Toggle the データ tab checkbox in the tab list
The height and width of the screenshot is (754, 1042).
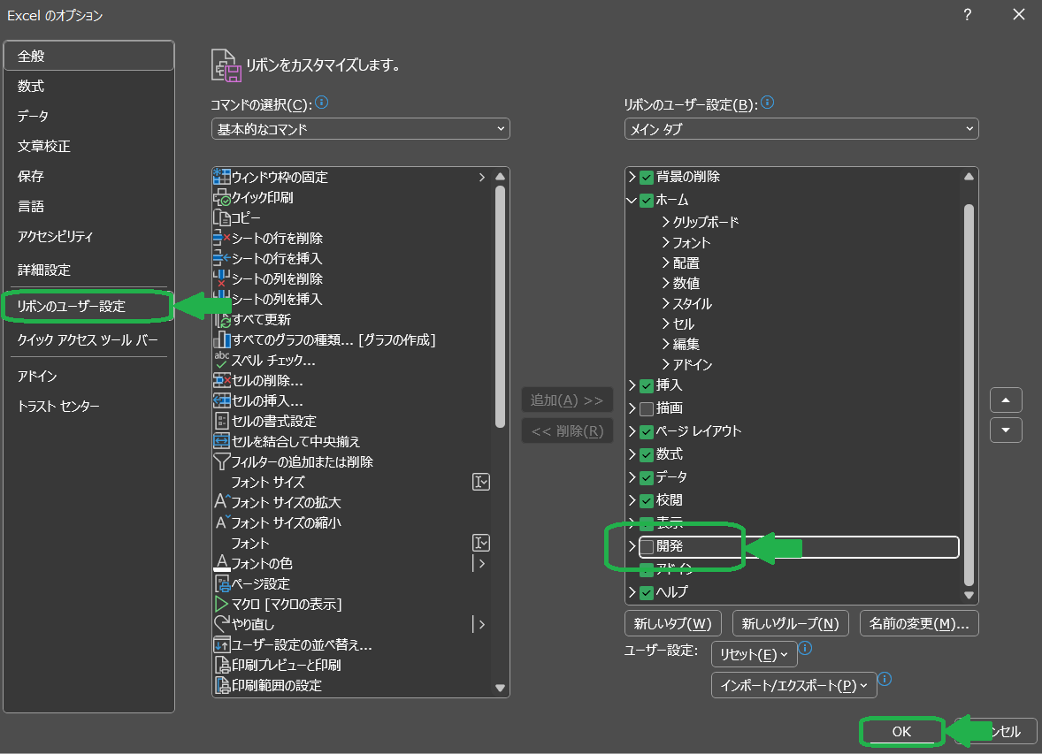click(647, 477)
